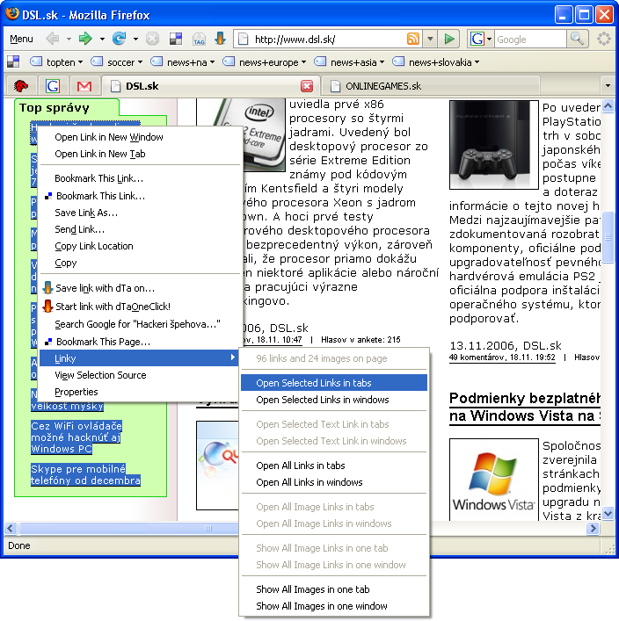Open DownThemAll downloader toolbar icon

coord(220,39)
